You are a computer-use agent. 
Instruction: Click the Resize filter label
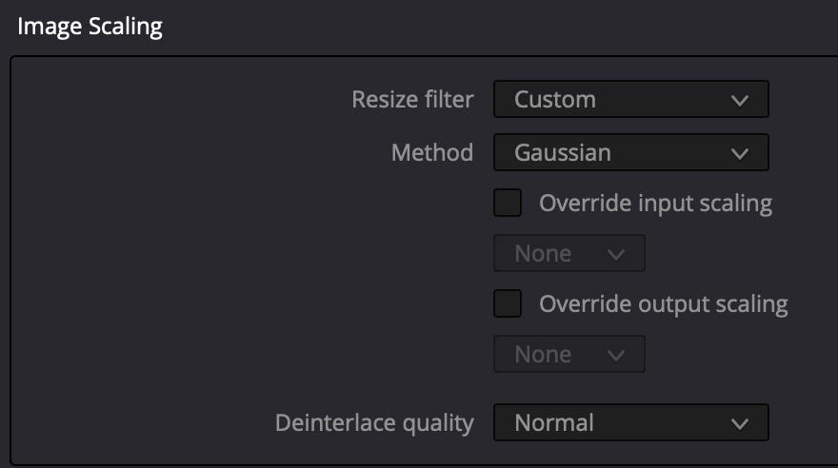(412, 100)
